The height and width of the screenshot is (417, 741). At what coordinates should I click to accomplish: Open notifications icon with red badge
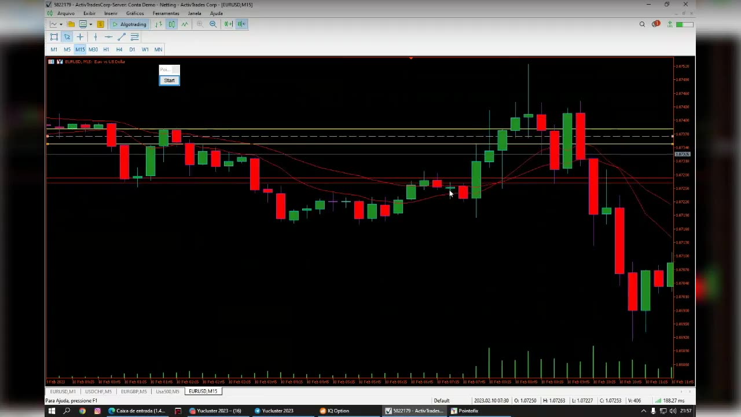[x=655, y=24]
